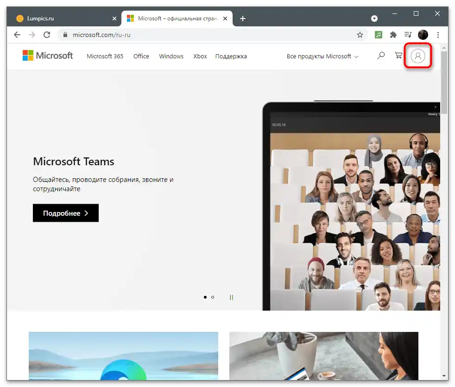Image resolution: width=455 pixels, height=387 pixels.
Task: Click the address bar URL field
Action: 212,35
